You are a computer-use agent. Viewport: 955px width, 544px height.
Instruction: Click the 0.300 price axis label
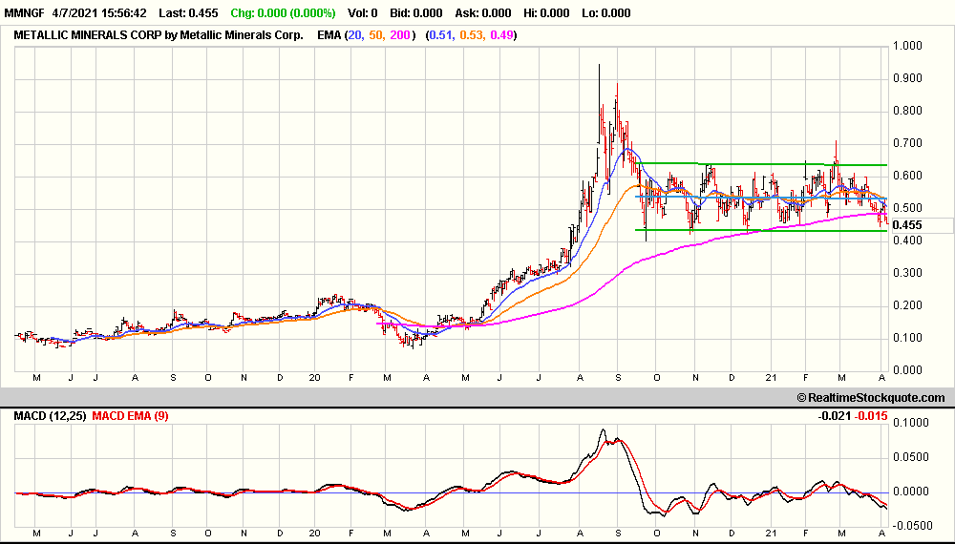[907, 273]
